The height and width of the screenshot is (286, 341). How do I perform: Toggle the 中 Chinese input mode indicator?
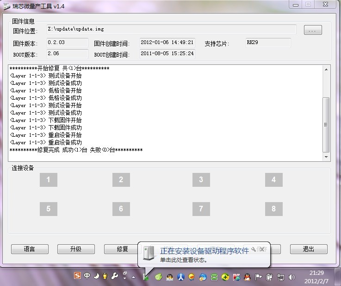click(x=87, y=276)
